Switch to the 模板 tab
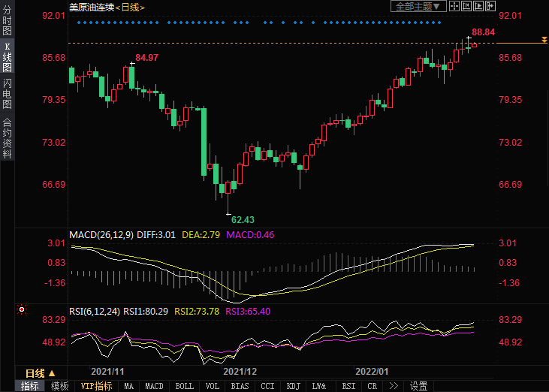The width and height of the screenshot is (549, 392). click(59, 386)
